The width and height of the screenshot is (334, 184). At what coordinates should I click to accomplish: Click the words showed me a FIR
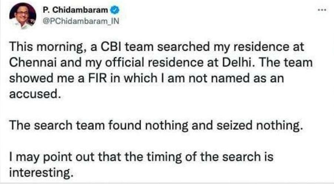tap(58, 78)
